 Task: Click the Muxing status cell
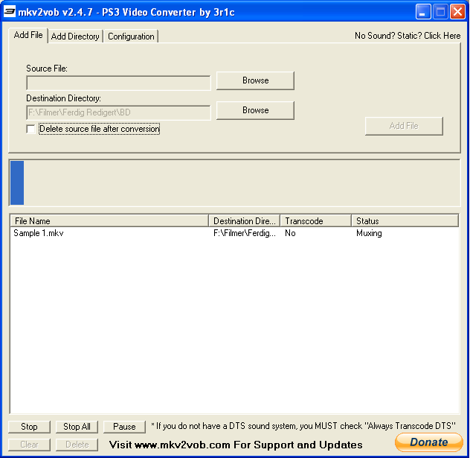(369, 233)
